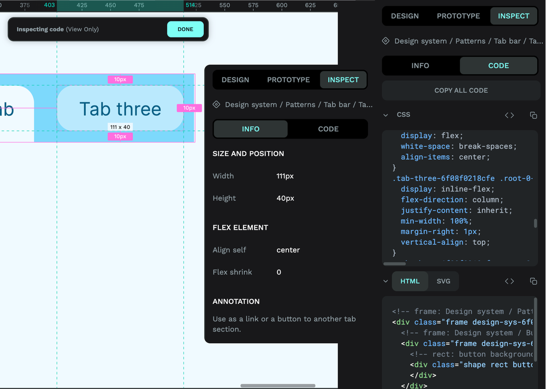Switch the floating panel from INFO to CODE

click(x=328, y=129)
